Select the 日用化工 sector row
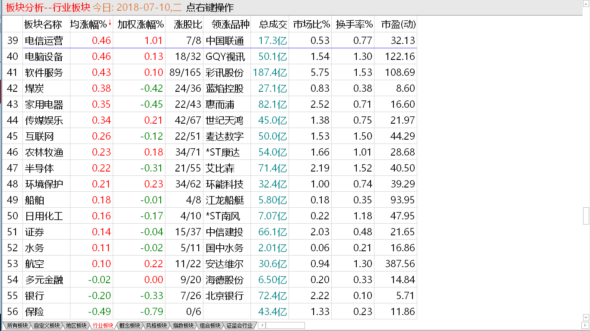Screen dimensions: 590x331 click(x=209, y=216)
